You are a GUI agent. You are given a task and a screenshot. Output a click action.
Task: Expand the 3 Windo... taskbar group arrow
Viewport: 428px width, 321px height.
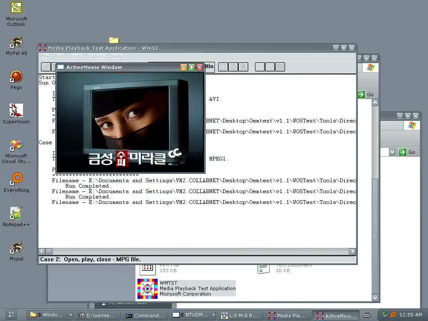(x=70, y=315)
